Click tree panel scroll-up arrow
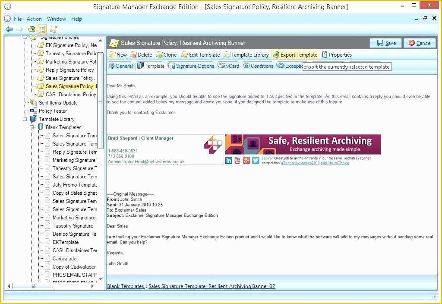 click(x=100, y=41)
